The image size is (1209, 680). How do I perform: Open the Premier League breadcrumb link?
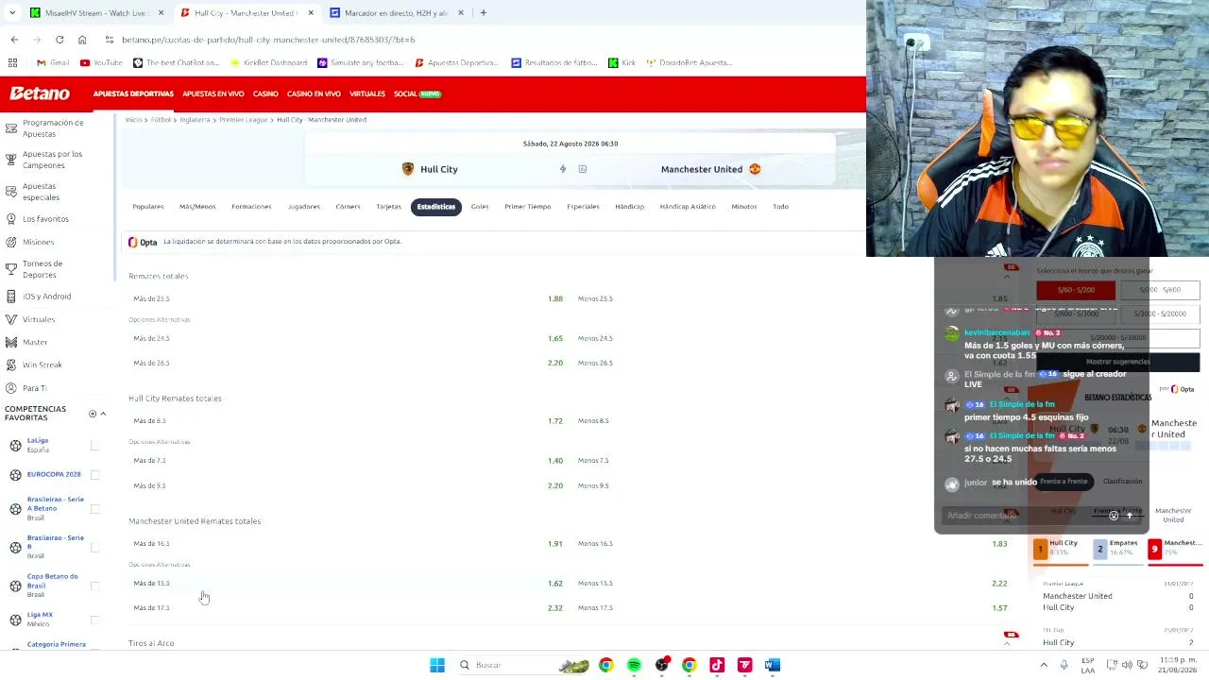244,120
